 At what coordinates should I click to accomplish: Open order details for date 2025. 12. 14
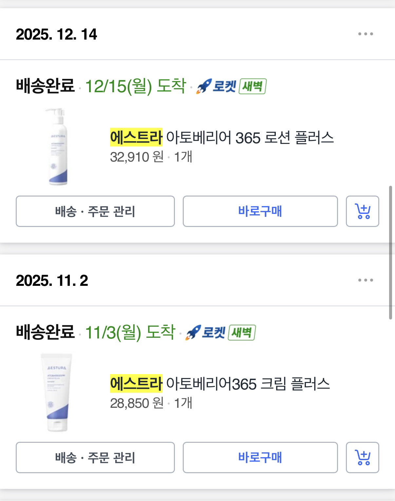pyautogui.click(x=56, y=34)
